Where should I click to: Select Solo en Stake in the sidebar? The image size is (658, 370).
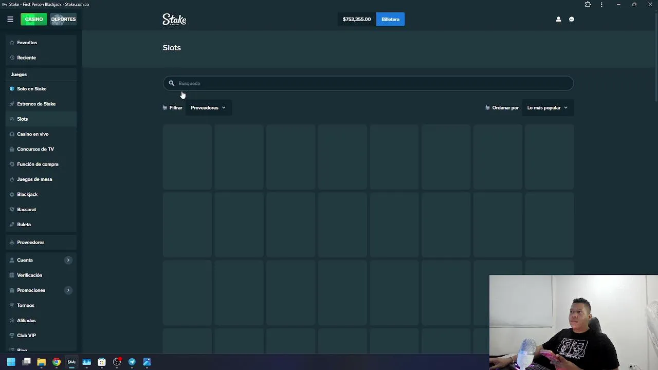click(x=41, y=89)
